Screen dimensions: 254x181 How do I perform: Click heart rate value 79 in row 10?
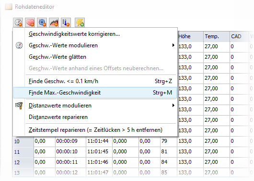click(169, 141)
